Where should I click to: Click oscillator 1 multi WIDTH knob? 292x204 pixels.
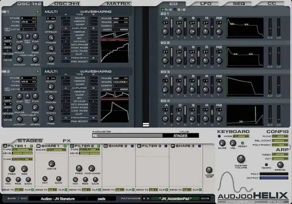coord(51,48)
